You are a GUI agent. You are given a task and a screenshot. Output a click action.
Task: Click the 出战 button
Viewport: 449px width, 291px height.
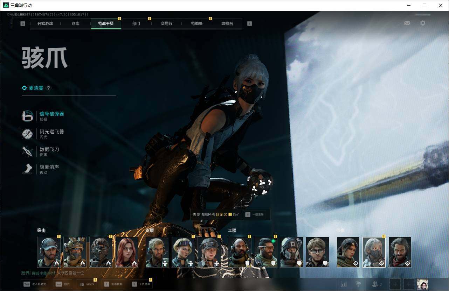63,284
